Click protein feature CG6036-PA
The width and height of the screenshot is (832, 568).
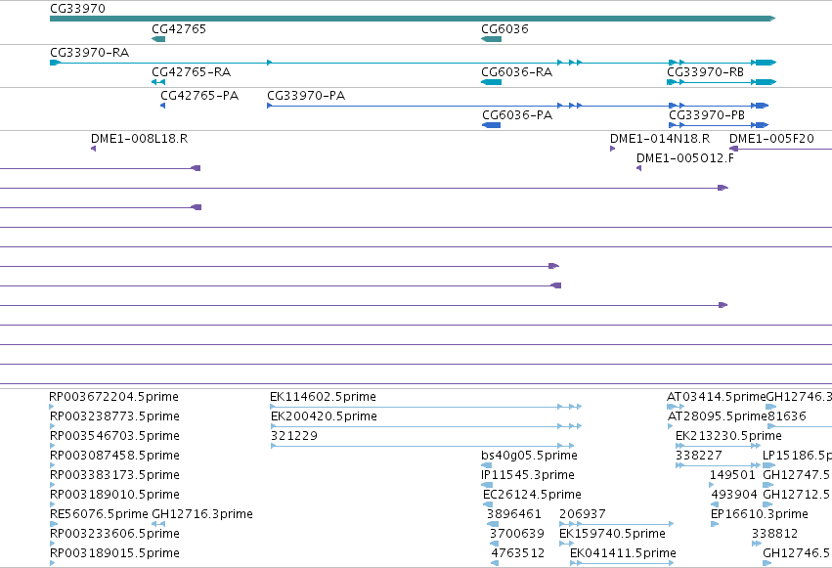[491, 125]
